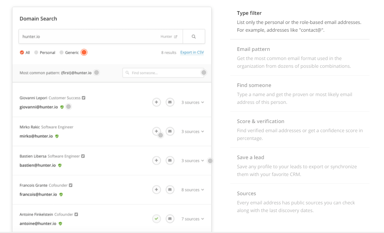Viewport: 384px width, 233px height.
Task: Open the Find someone feature item
Action: coord(300,93)
